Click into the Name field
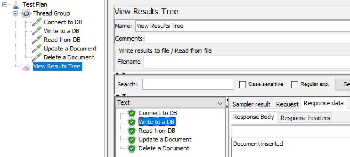This screenshot has width=350, height=157. 243,26
